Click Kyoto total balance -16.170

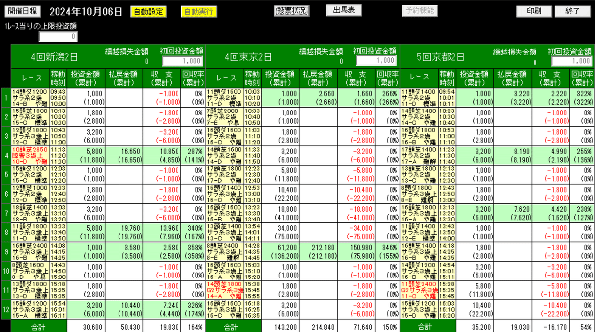point(551,327)
